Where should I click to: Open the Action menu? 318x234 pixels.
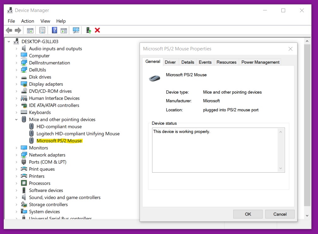click(x=27, y=21)
